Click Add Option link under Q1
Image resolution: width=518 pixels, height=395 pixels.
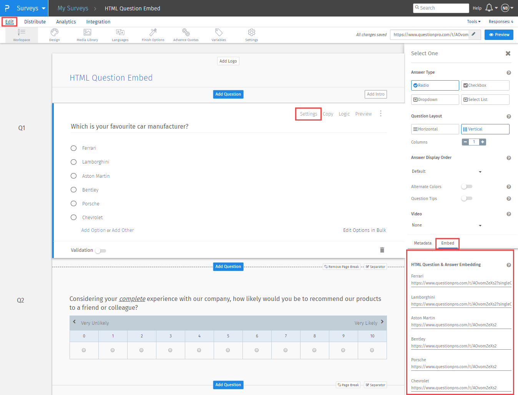[x=93, y=230]
